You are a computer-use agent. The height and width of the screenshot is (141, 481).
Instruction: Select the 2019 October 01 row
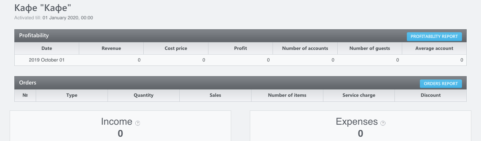[x=240, y=60]
